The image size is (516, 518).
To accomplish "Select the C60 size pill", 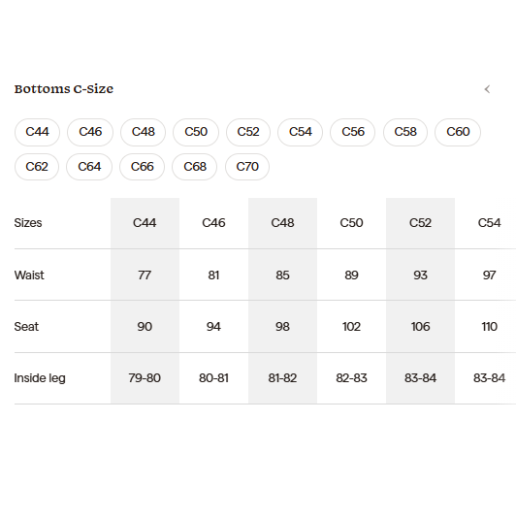I will (458, 132).
